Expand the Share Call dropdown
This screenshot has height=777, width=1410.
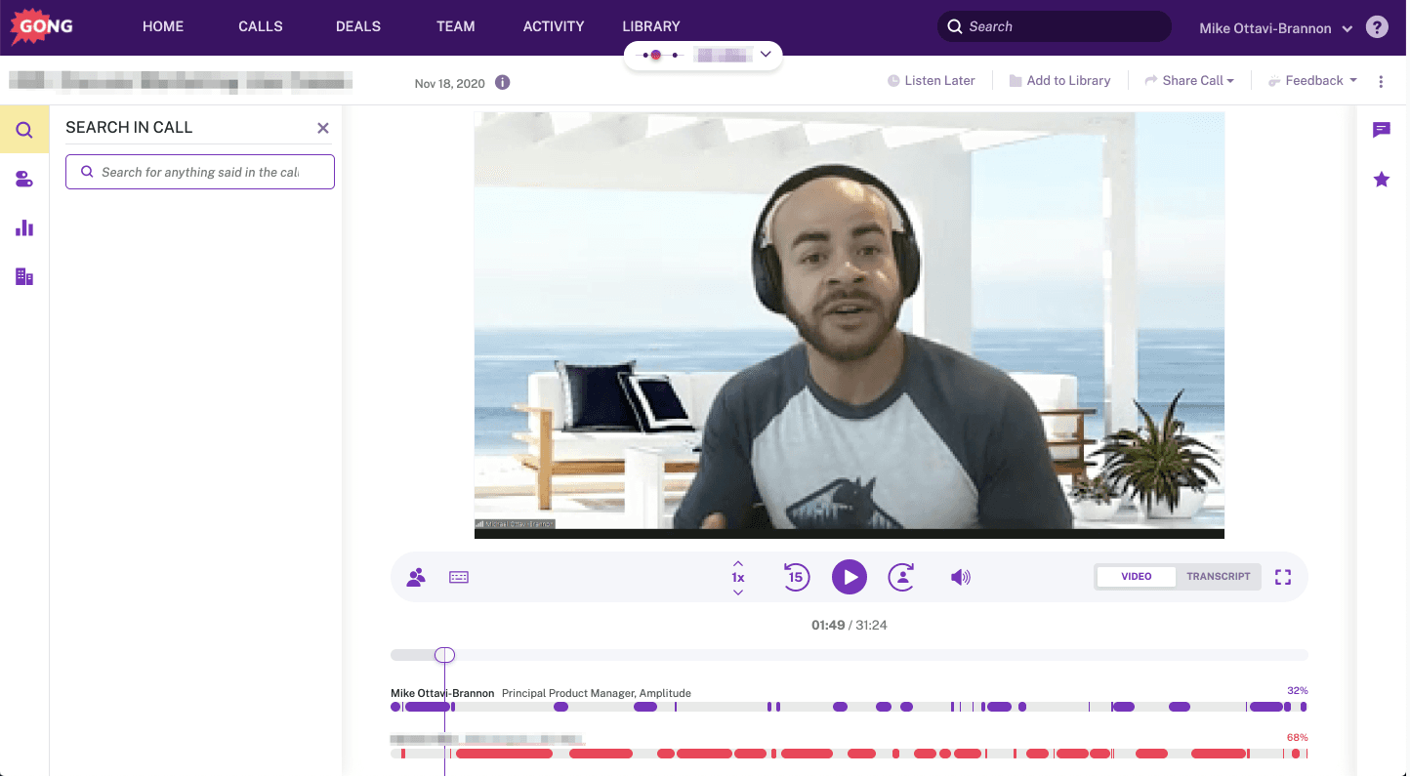coord(1189,81)
